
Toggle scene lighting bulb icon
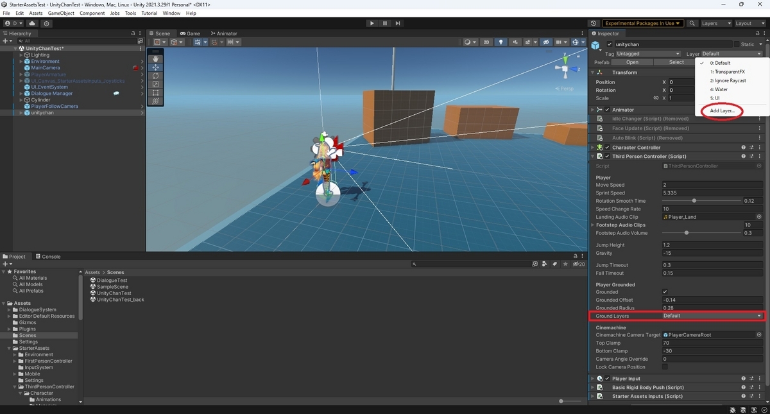tap(501, 42)
